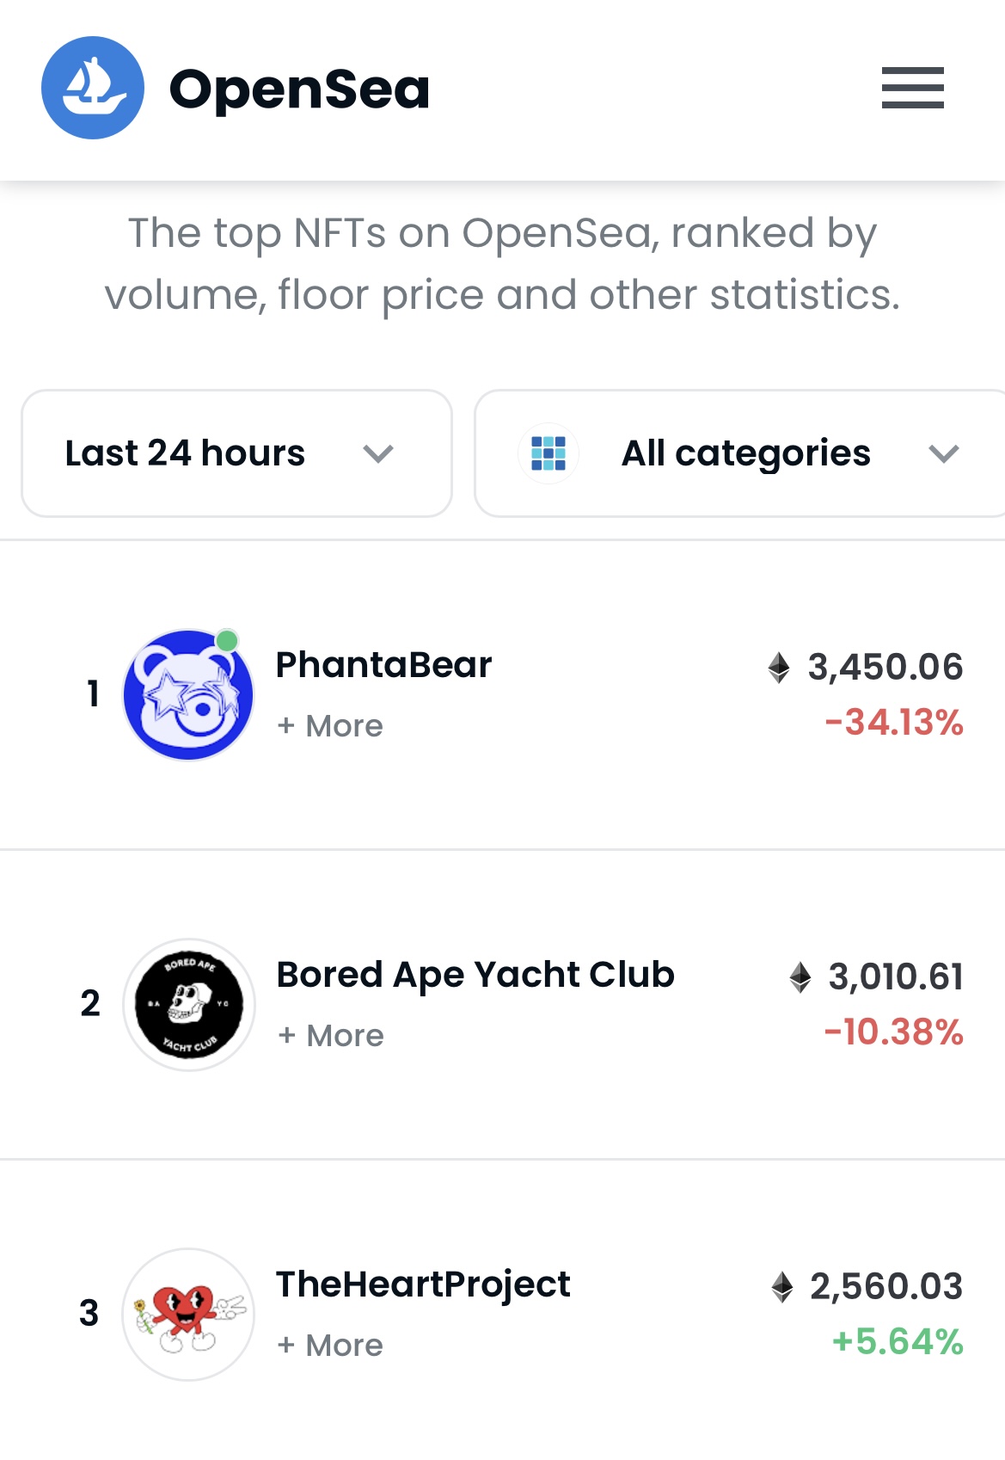Open TheHeartProject heart avatar
Viewport: 1005px width, 1460px height.
[188, 1314]
